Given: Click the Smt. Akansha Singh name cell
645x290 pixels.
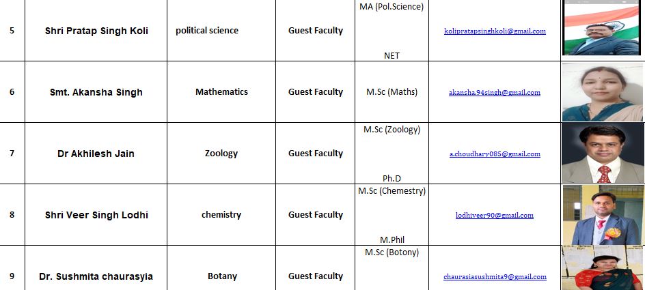Looking at the screenshot, I should point(96,92).
